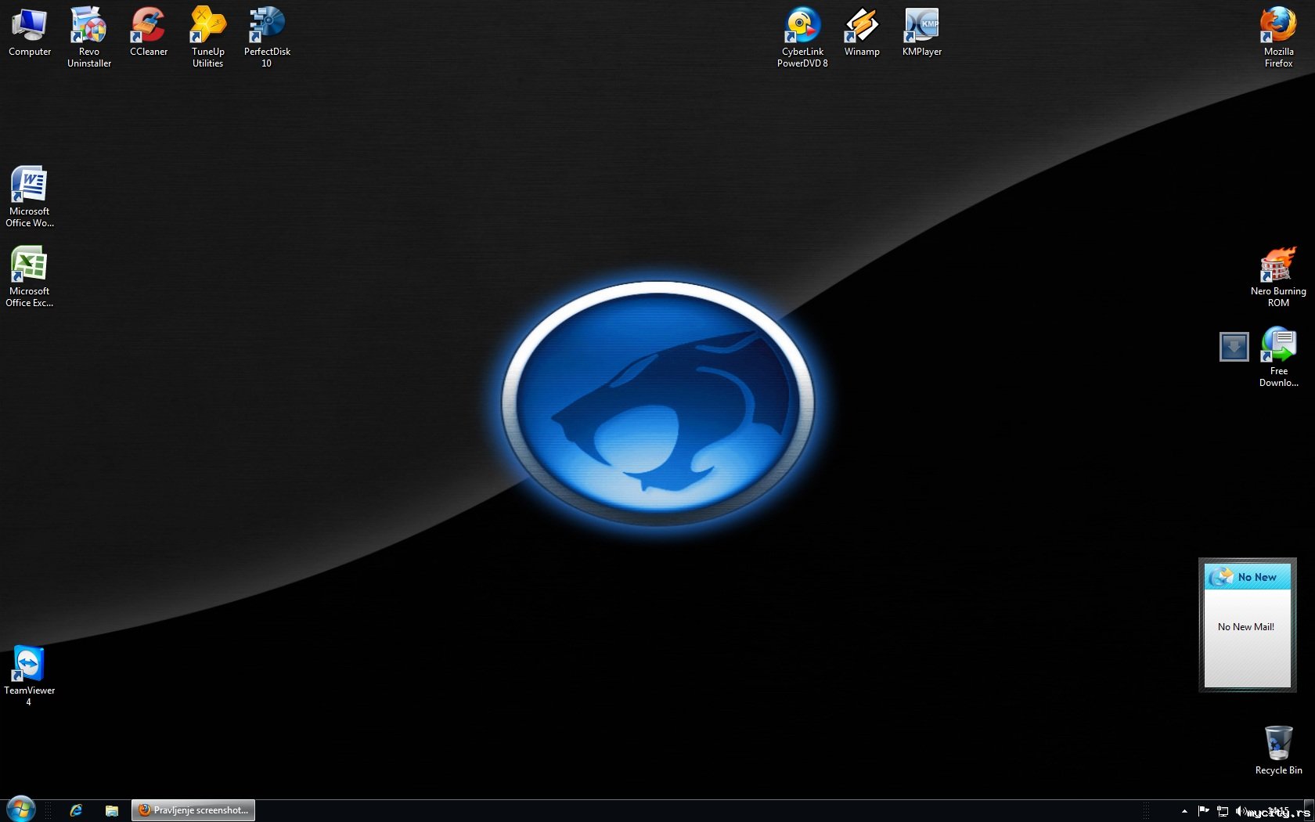Launch Revo Uninstaller shortcut

pos(89,37)
